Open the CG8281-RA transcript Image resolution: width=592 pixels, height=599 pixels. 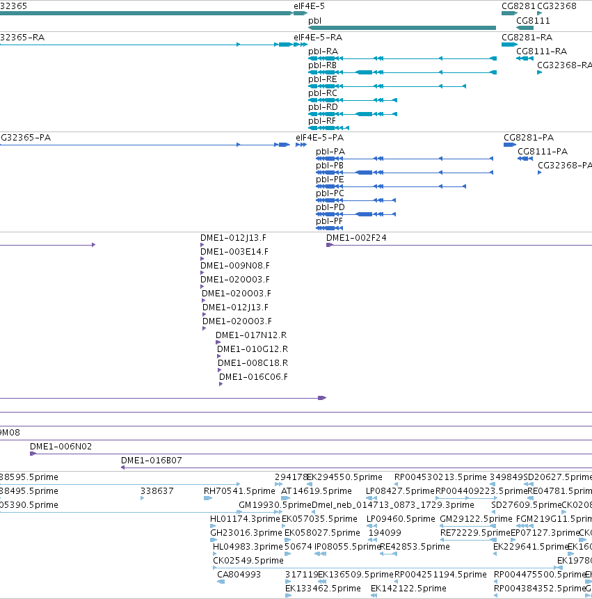point(527,38)
